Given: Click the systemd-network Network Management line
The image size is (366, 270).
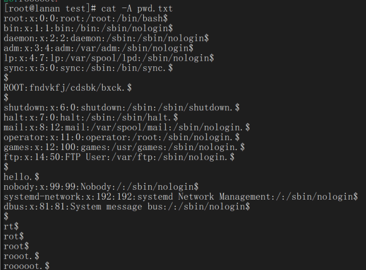Looking at the screenshot, I should (181, 197).
